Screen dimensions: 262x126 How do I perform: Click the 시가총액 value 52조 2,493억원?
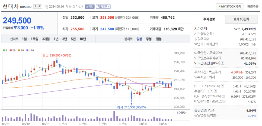pyautogui.click(x=245, y=29)
